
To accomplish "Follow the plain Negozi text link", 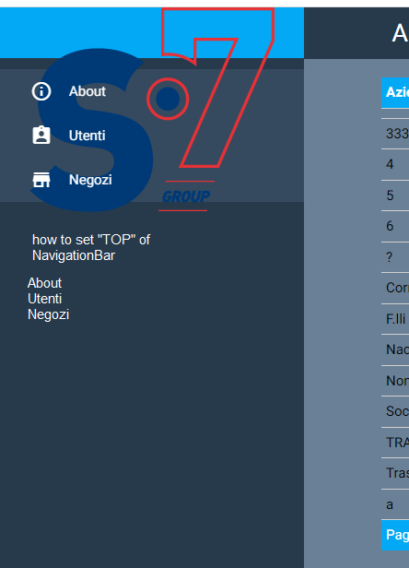I will tap(48, 314).
